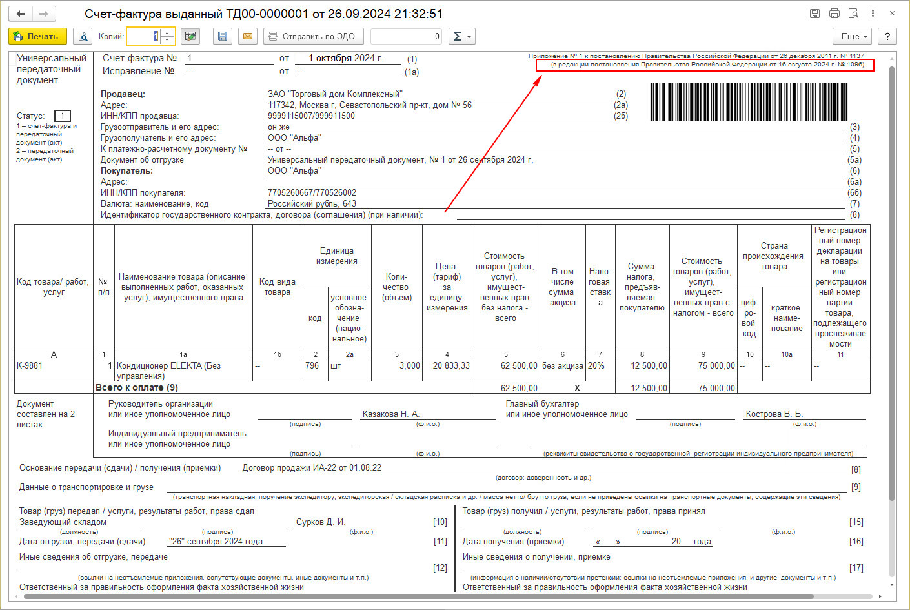Viewport: 910px width, 610px height.
Task: Increase copies with the up spinner arrow
Action: pyautogui.click(x=167, y=32)
